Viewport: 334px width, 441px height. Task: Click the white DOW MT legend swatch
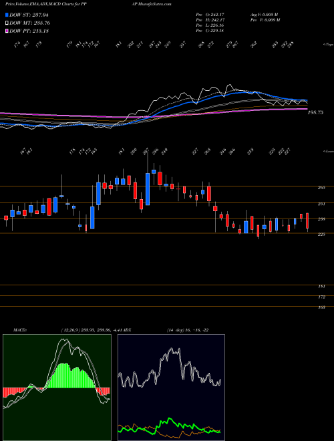(x=7, y=23)
